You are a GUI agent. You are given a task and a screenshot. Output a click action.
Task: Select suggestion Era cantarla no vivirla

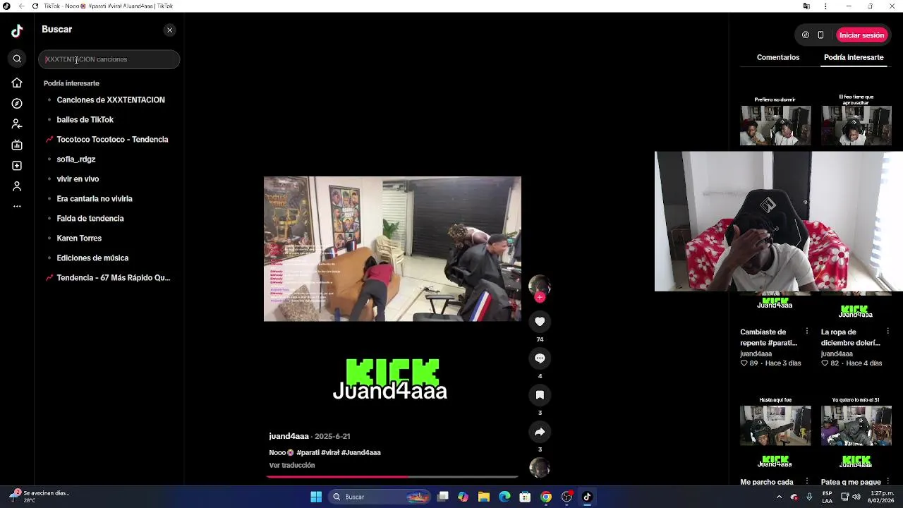tap(95, 199)
